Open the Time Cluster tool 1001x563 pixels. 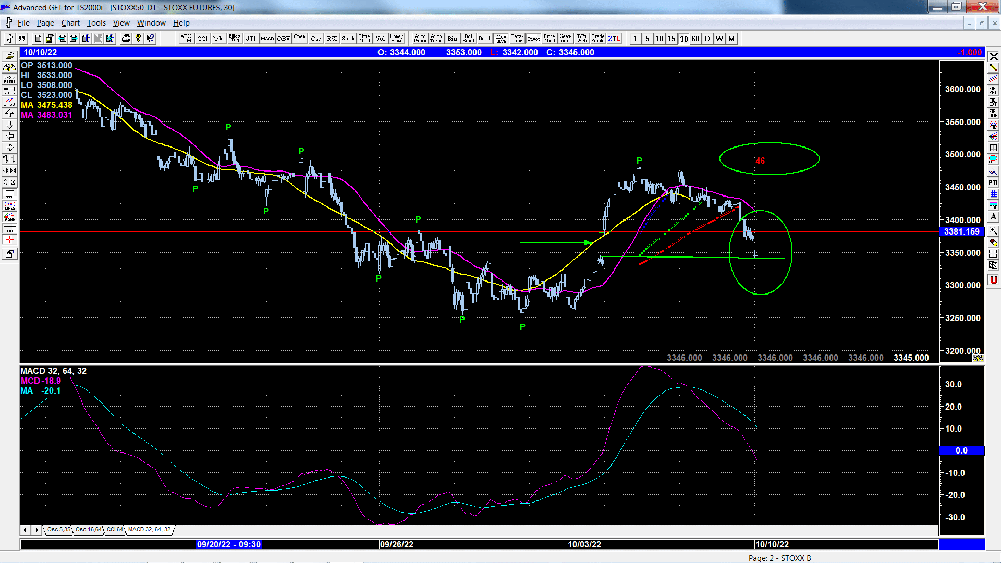point(364,39)
